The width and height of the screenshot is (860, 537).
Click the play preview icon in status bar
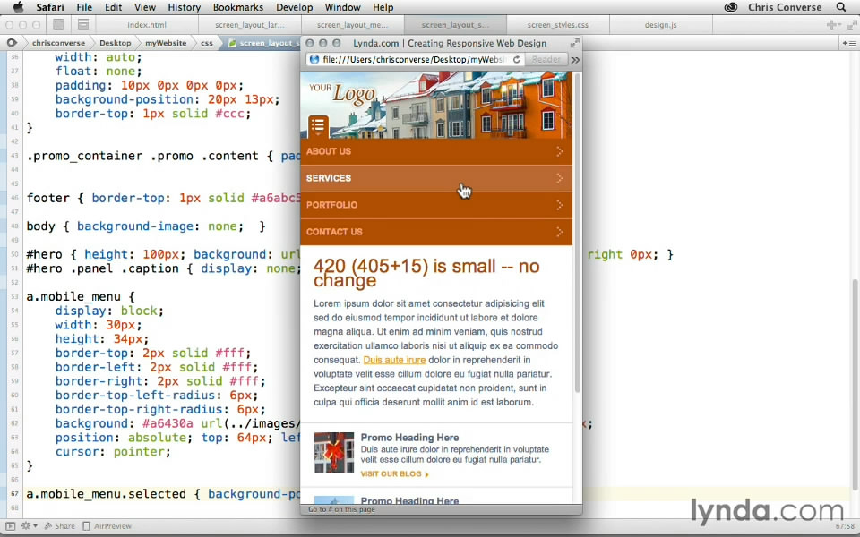tap(11, 526)
